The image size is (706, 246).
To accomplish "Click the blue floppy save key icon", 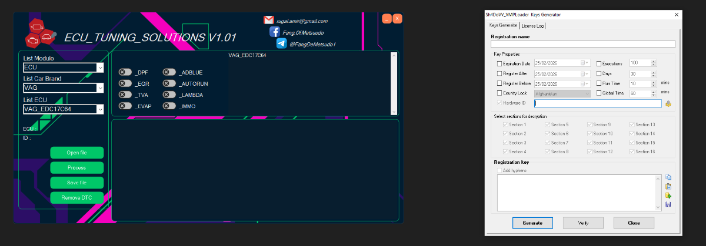I will (668, 204).
